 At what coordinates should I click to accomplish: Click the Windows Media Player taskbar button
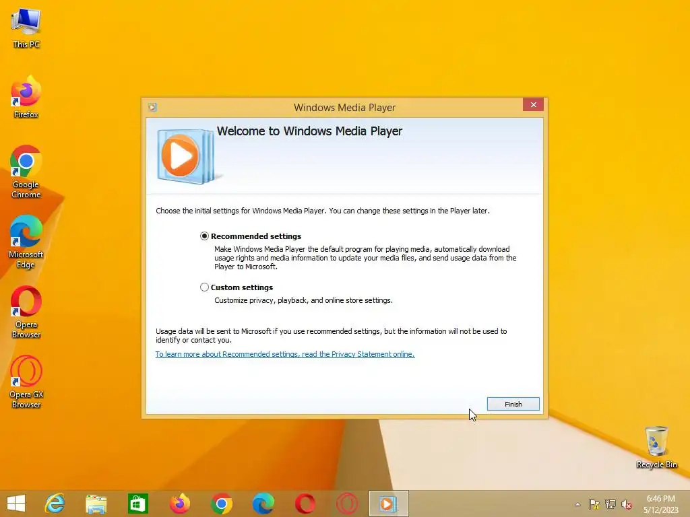389,504
